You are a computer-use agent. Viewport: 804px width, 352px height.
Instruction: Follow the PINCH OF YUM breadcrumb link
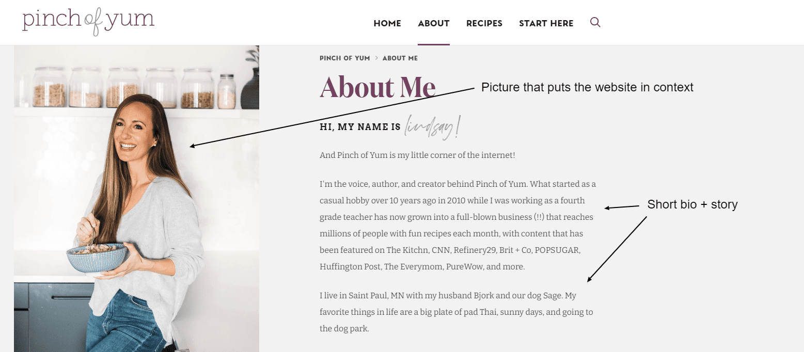pos(345,58)
